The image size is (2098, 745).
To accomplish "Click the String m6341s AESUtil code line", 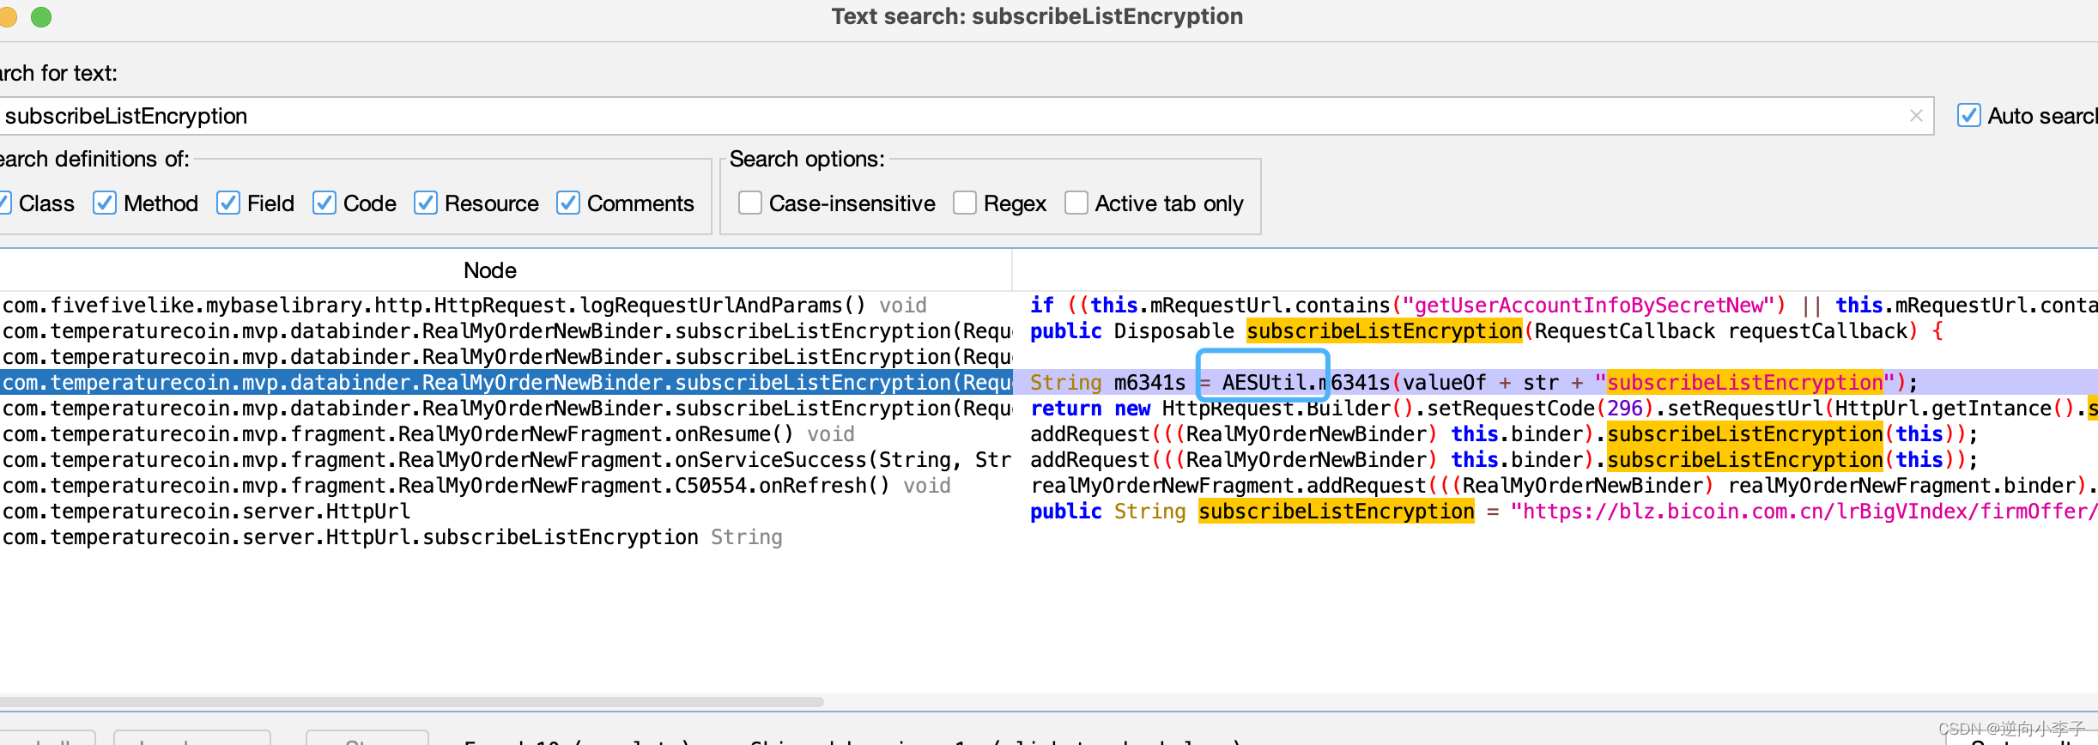I will coord(1473,383).
